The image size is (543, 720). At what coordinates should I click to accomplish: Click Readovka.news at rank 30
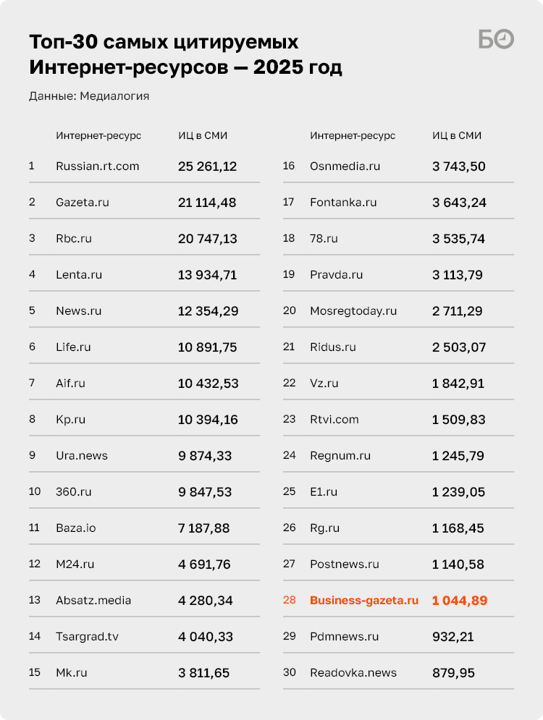click(353, 673)
